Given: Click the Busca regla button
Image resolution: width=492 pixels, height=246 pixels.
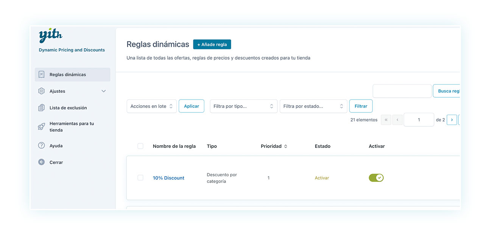Looking at the screenshot, I should tap(447, 91).
